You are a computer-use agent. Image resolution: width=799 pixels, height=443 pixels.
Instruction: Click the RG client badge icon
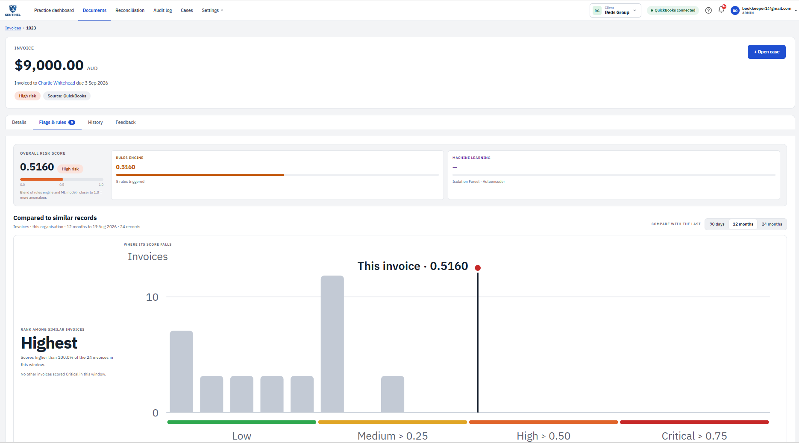pyautogui.click(x=597, y=11)
